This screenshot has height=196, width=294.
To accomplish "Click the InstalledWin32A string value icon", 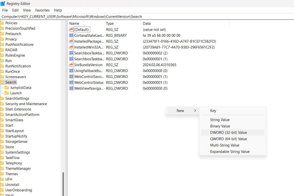I will pos(71,47).
